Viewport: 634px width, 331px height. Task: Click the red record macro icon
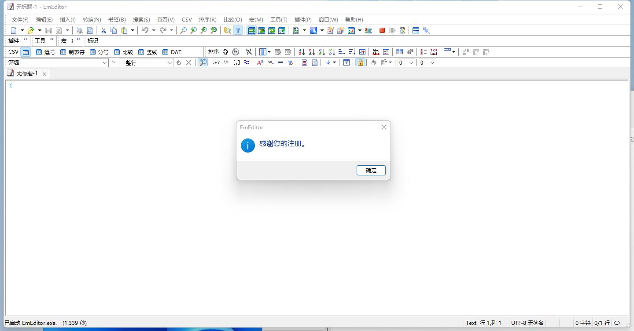[x=382, y=30]
